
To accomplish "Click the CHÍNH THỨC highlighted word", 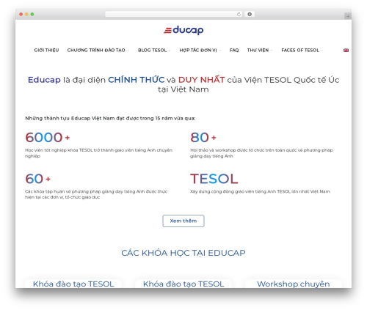I will pyautogui.click(x=137, y=80).
